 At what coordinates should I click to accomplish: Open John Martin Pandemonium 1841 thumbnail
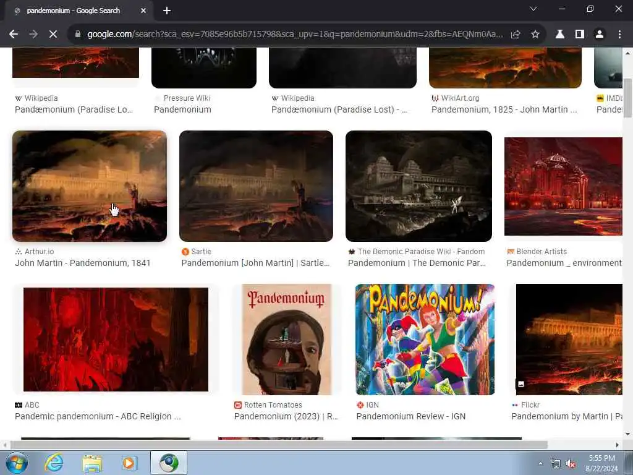(x=90, y=186)
